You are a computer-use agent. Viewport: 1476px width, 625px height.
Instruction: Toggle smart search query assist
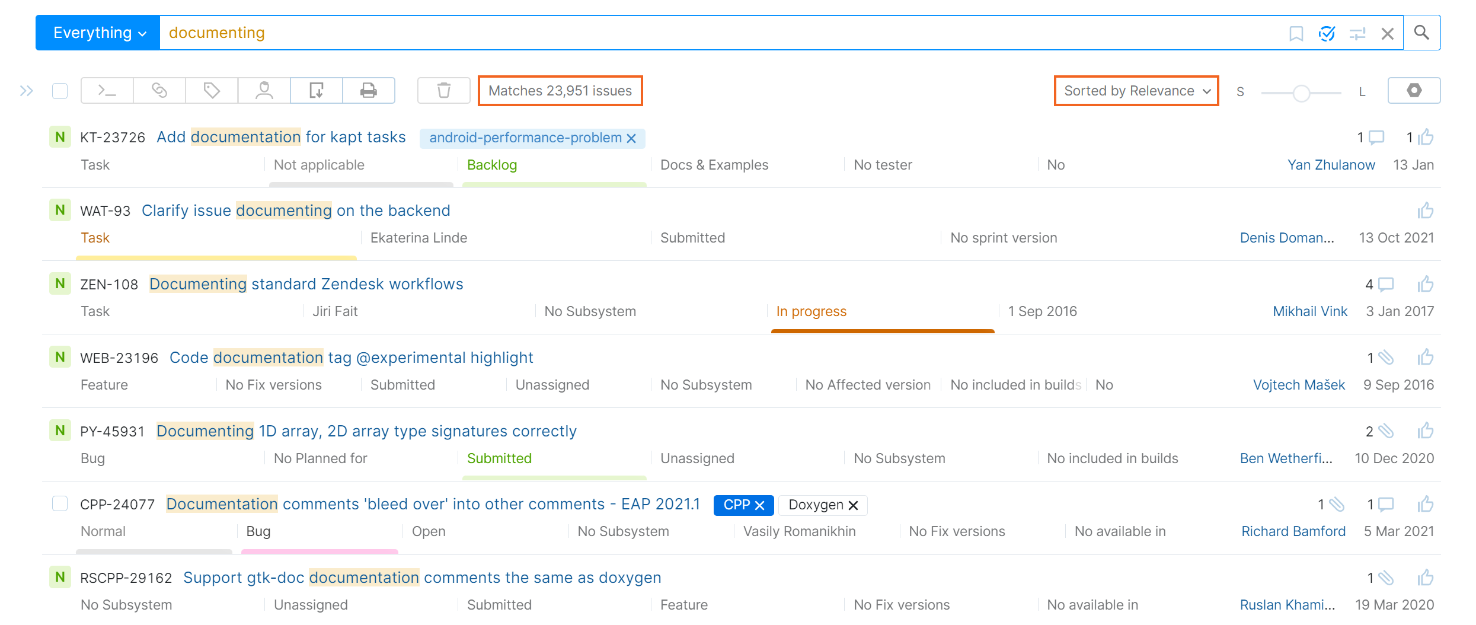point(1327,33)
